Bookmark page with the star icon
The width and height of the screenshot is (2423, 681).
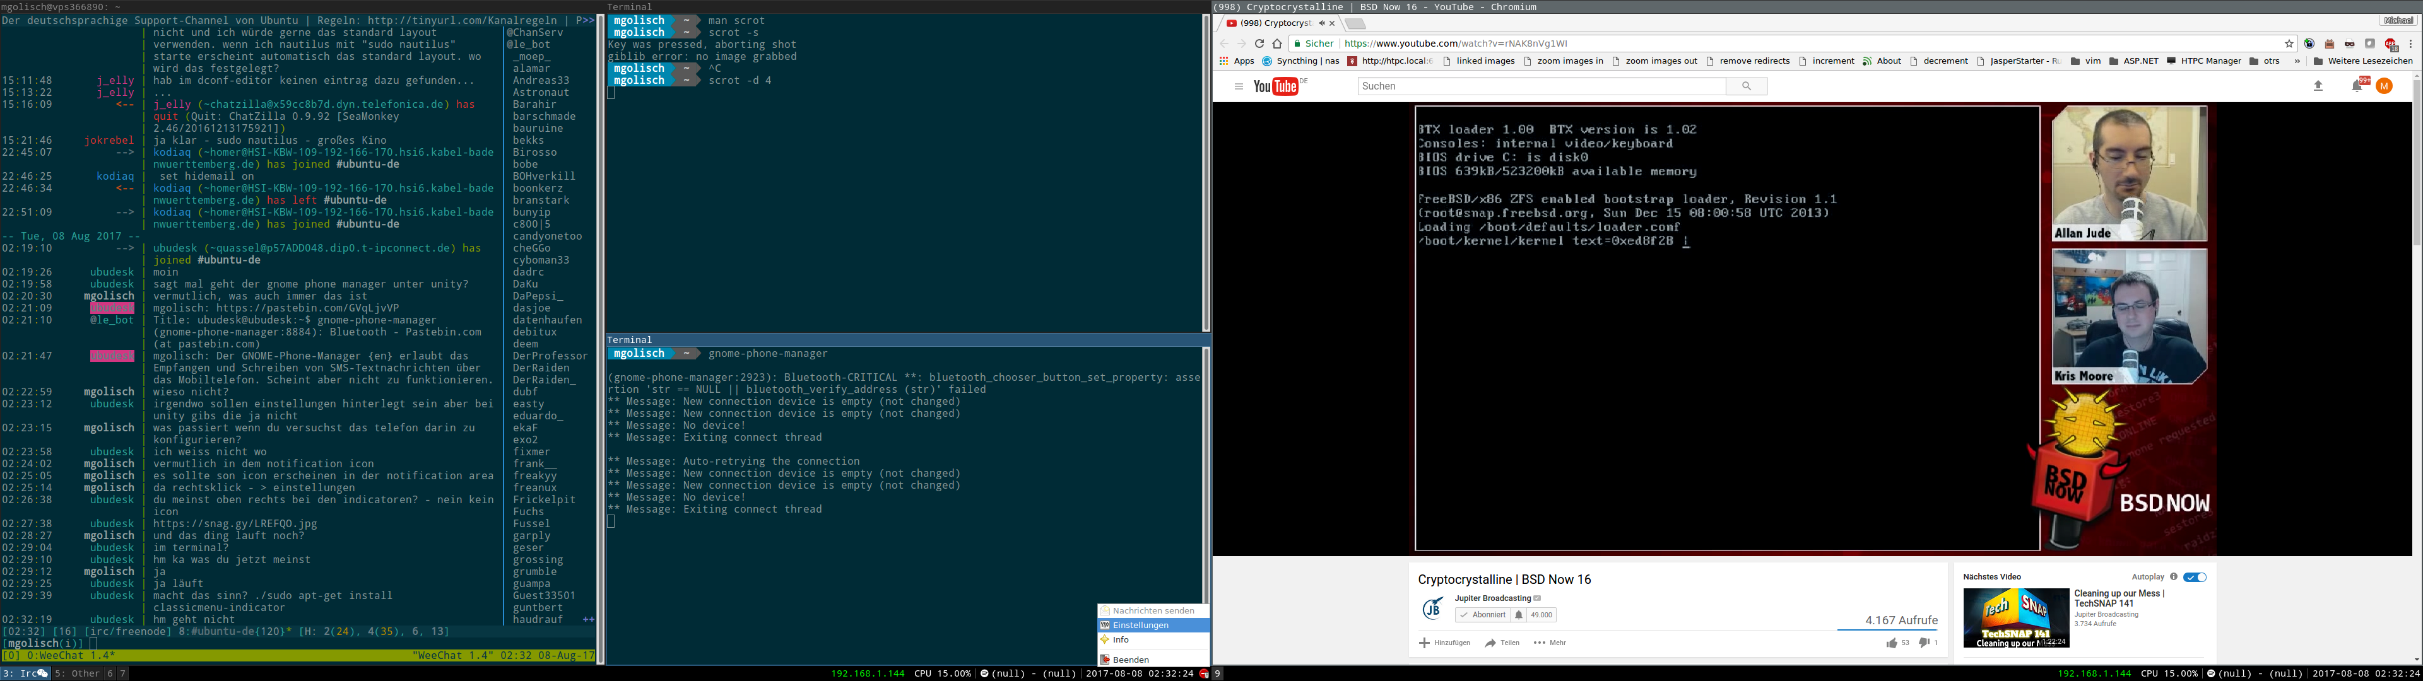[x=2289, y=44]
